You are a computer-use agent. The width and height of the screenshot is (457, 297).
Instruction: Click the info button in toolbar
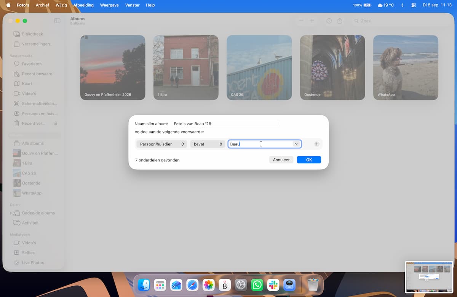pos(329,21)
